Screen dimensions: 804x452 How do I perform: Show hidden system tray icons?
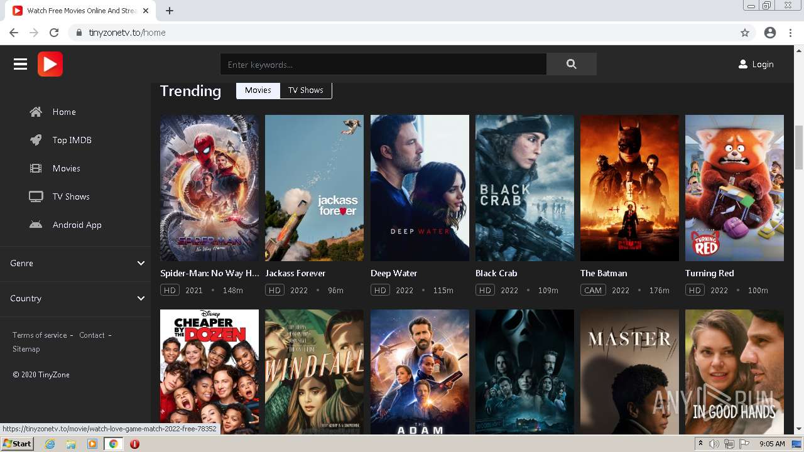(x=700, y=444)
